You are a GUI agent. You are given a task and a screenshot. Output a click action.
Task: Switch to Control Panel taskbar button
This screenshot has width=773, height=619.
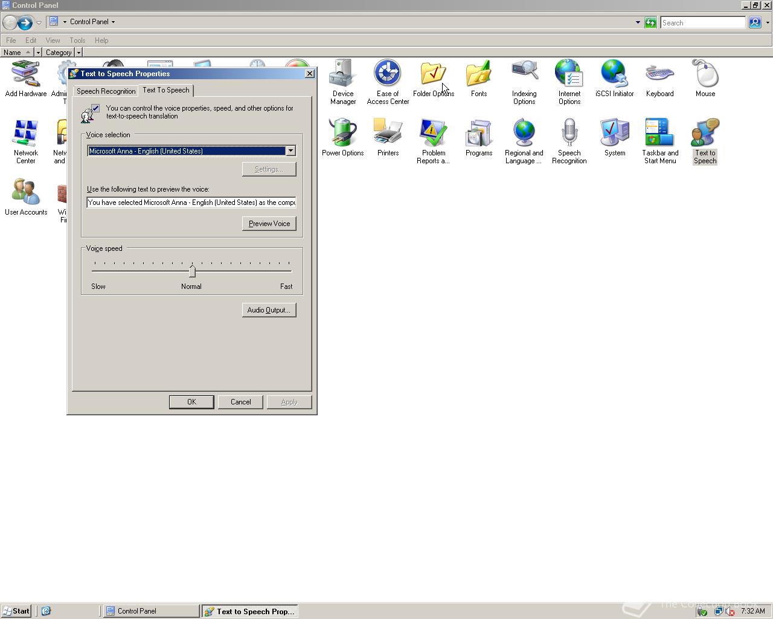tap(151, 611)
